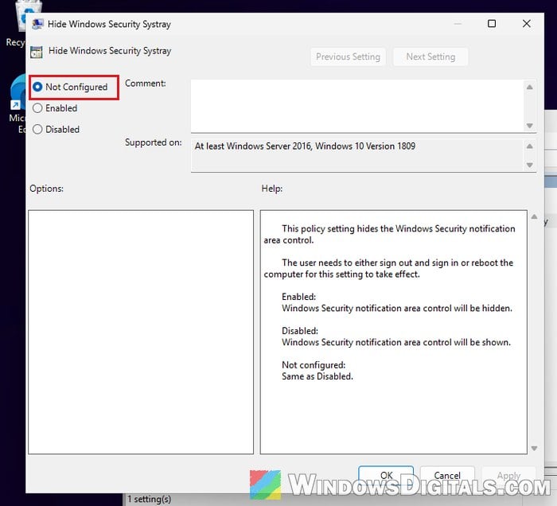
Task: Click the policy setting icon beside heading
Action: [37, 52]
